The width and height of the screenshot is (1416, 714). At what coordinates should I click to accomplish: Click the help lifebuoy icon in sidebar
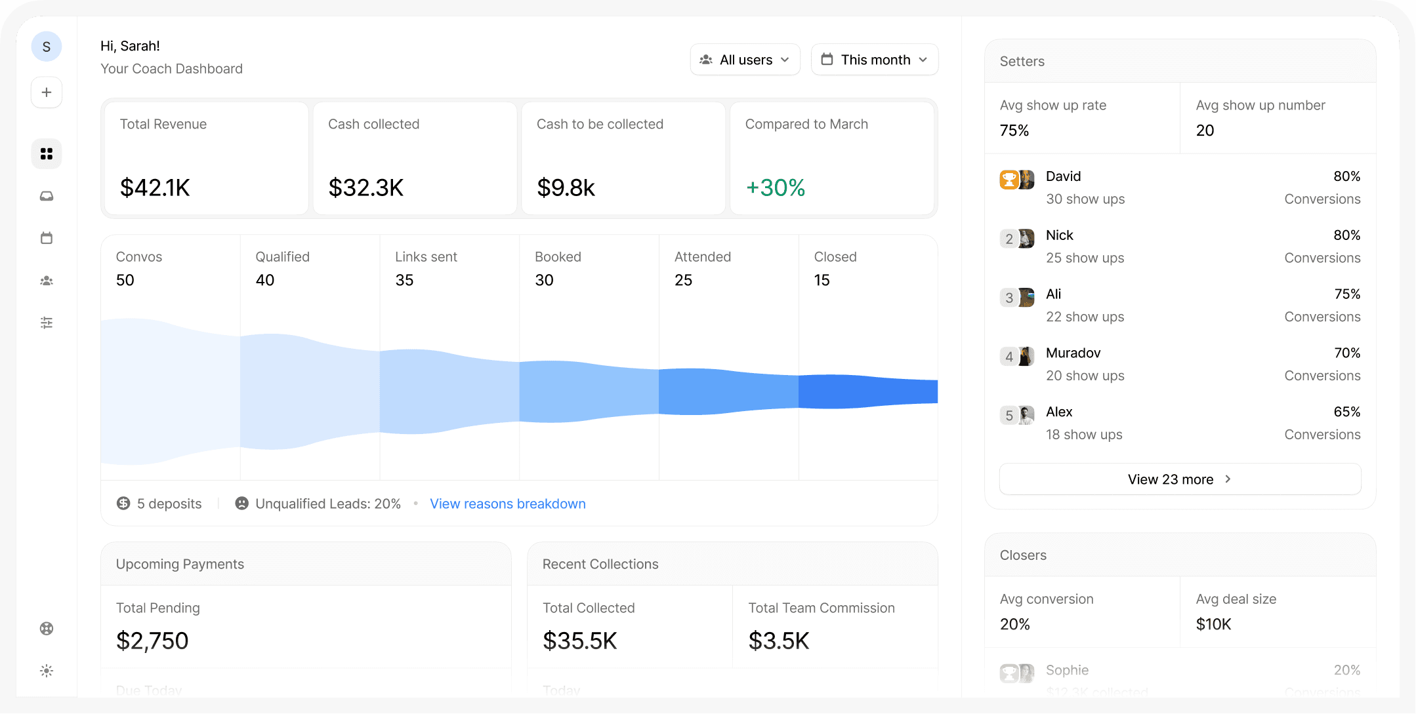point(47,629)
